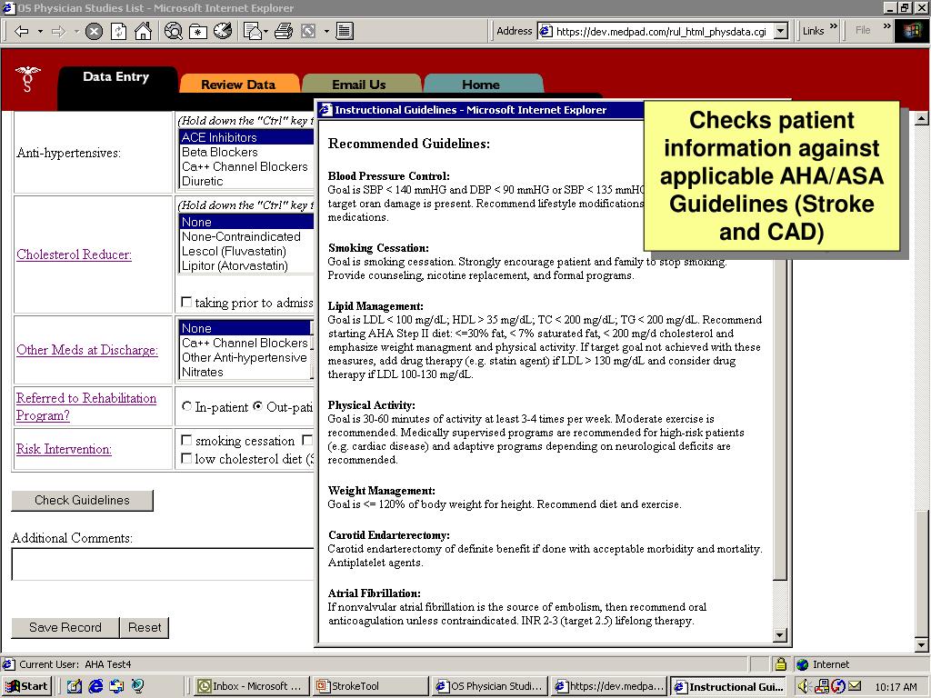Click the padlock security icon in status bar
The image size is (931, 698).
[x=780, y=664]
